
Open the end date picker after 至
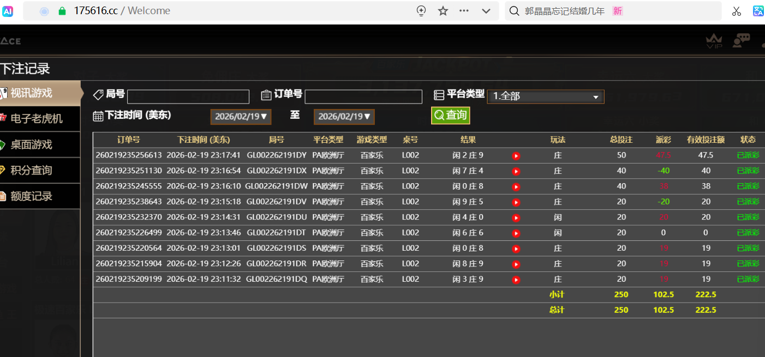tap(344, 117)
